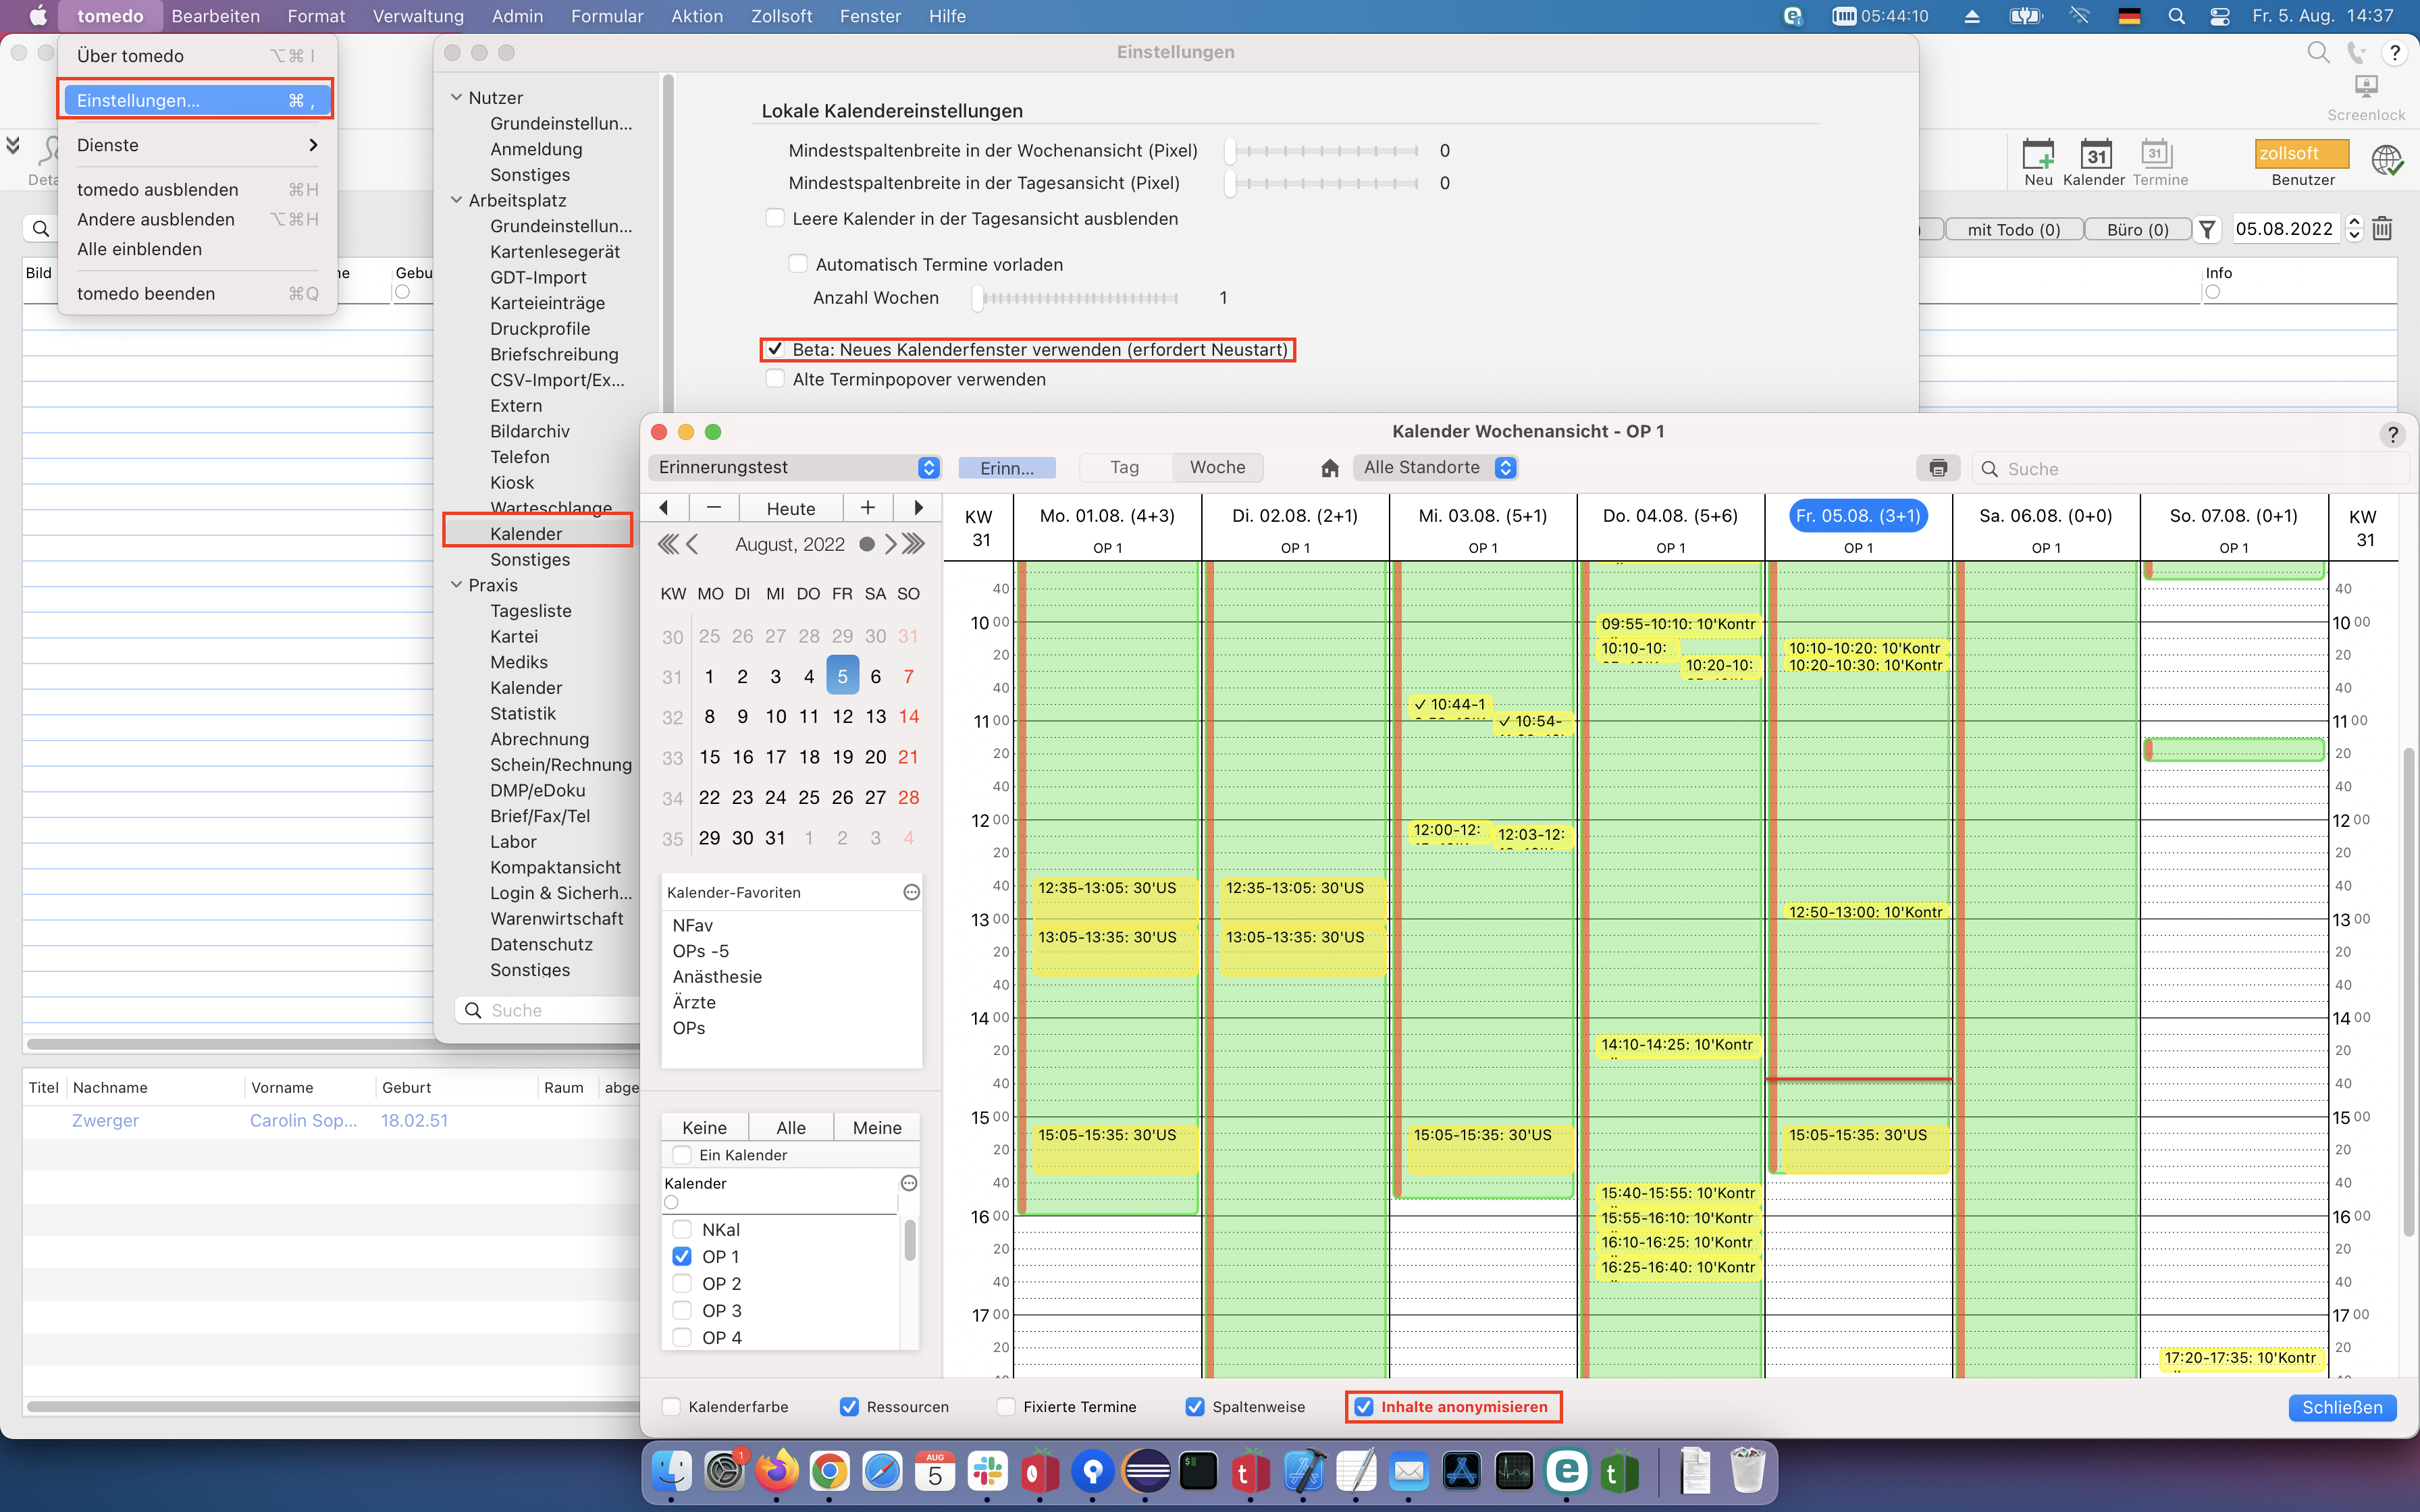Expand the Dienste submenu
Image resolution: width=2420 pixels, height=1512 pixels.
coord(197,145)
